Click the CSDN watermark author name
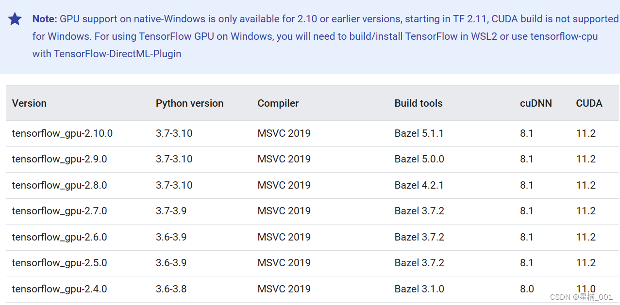 596,297
